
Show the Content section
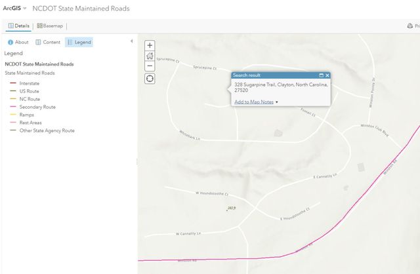(48, 42)
